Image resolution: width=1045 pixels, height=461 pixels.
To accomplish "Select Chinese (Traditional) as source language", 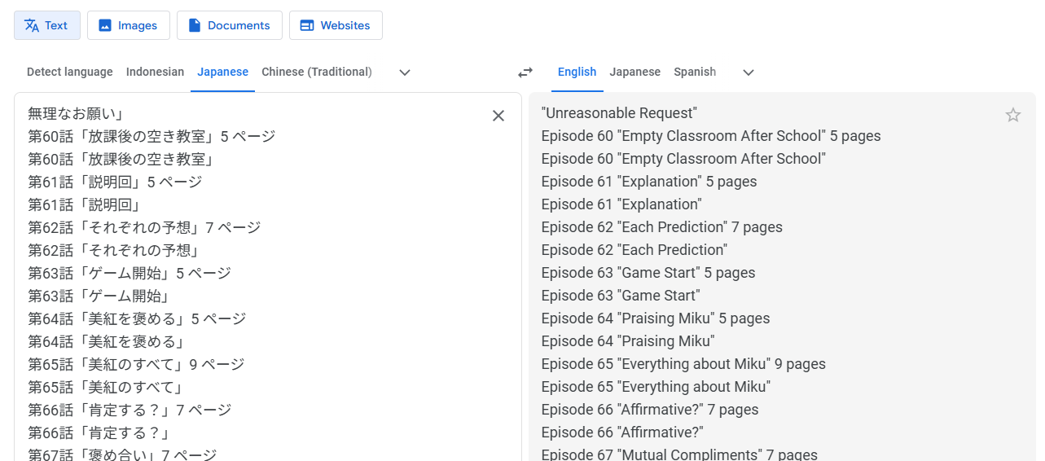I will tap(317, 72).
